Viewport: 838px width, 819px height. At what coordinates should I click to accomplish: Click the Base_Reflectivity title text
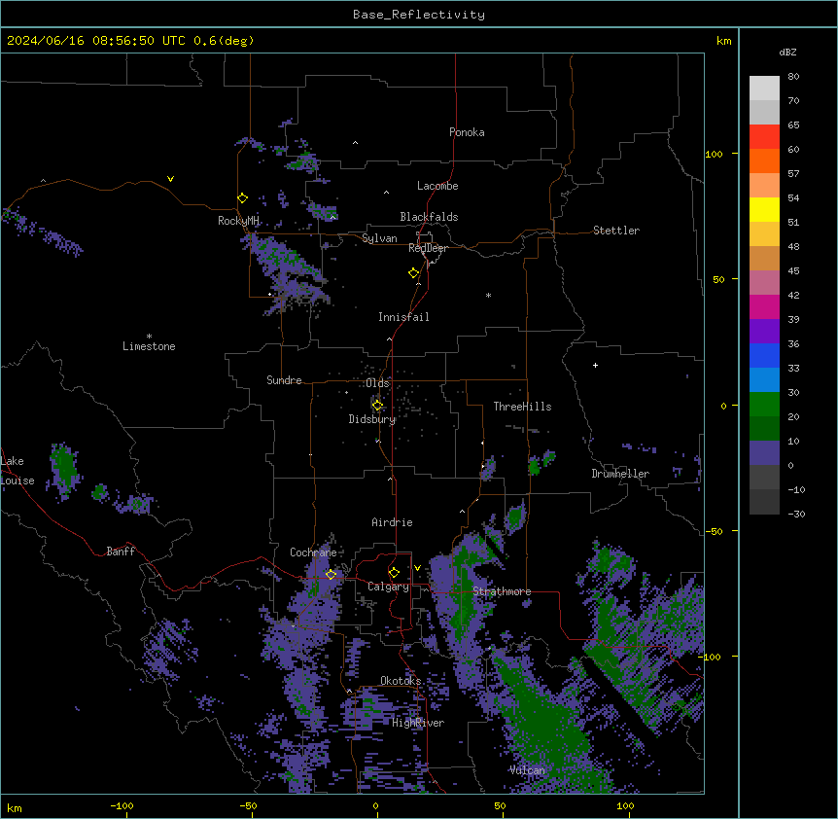419,15
